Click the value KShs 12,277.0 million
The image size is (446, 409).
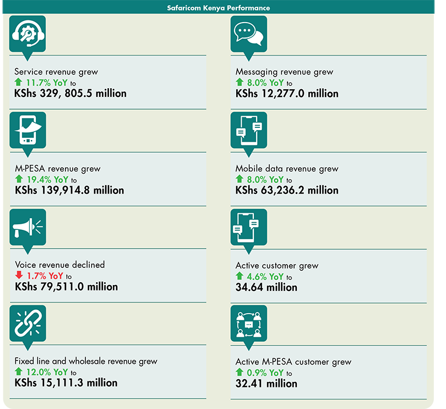[x=287, y=94]
